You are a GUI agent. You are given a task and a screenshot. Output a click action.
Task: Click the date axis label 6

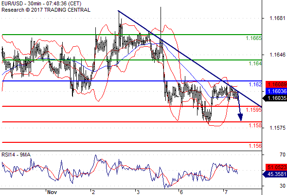[181, 192]
